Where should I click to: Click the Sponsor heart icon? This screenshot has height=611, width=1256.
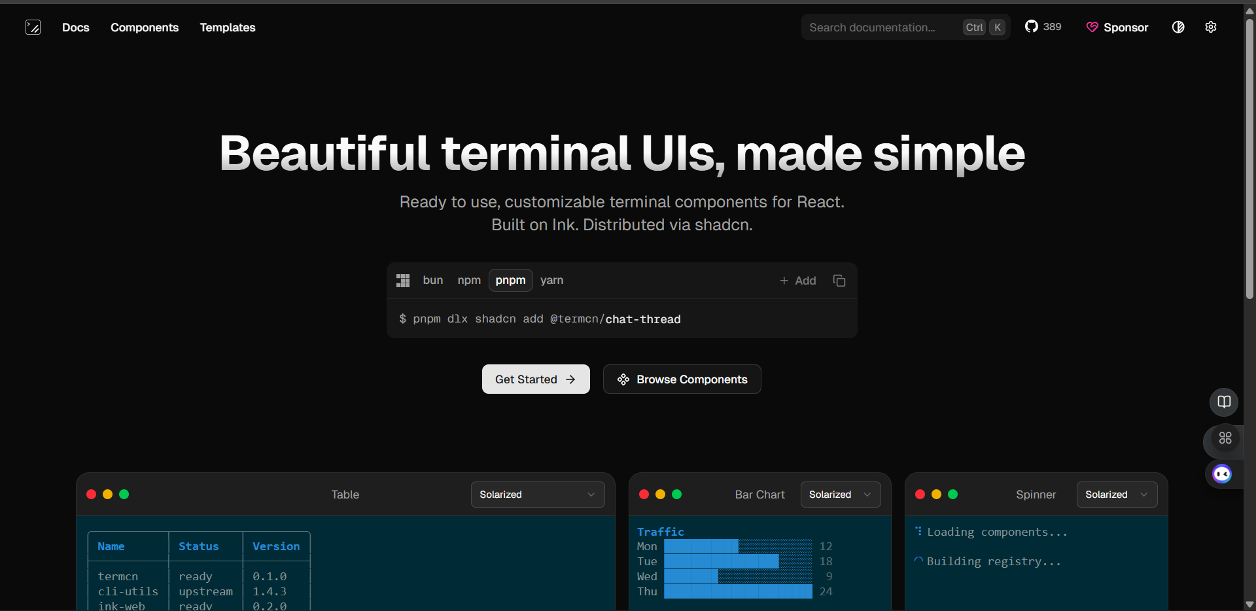pos(1092,27)
